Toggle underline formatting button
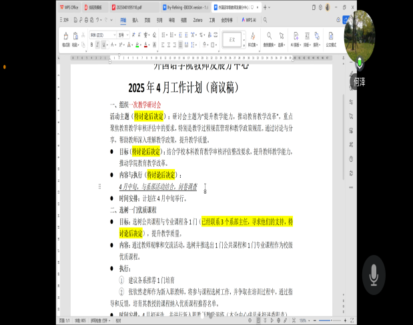This screenshot has width=413, height=325. coord(103,45)
